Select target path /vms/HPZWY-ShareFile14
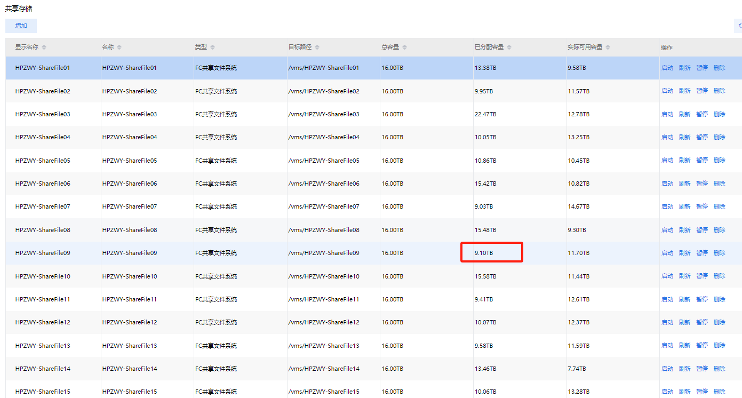 pyautogui.click(x=324, y=369)
